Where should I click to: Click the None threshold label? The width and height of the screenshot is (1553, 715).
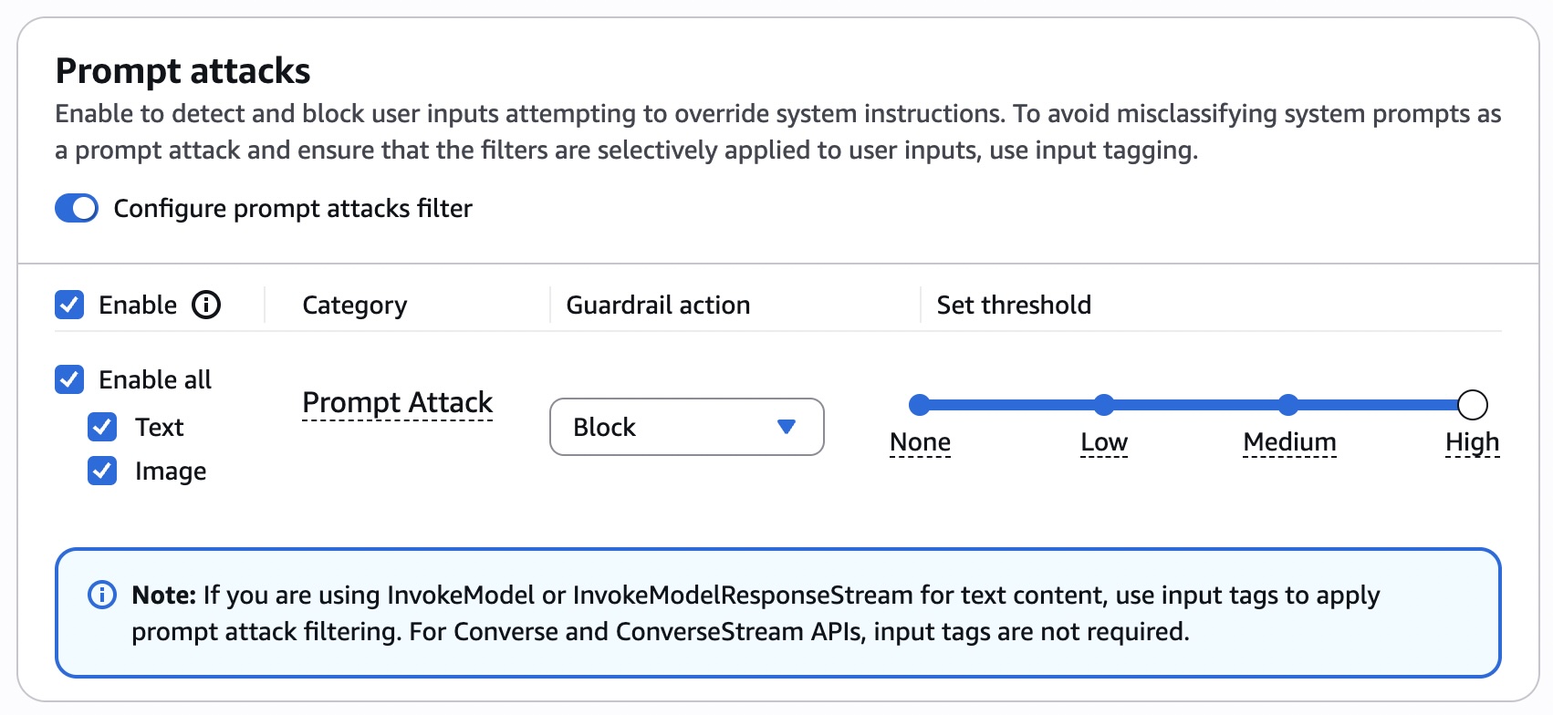(x=920, y=442)
